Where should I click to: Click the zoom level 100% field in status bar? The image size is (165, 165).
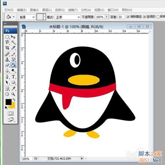[x=27, y=159]
